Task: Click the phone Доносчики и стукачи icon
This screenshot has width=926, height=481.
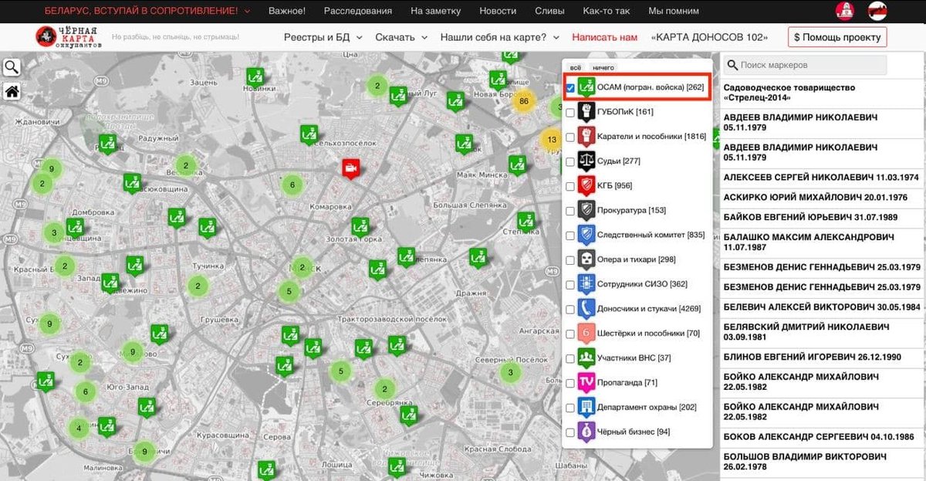Action: click(586, 309)
